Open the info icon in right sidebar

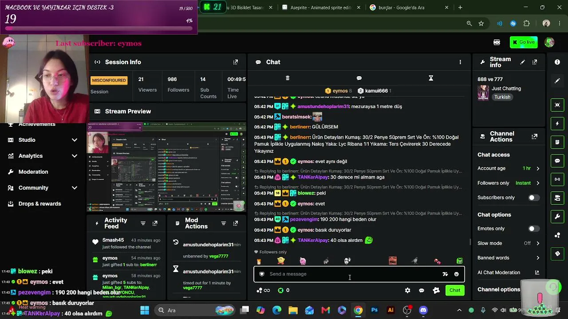coord(557,62)
